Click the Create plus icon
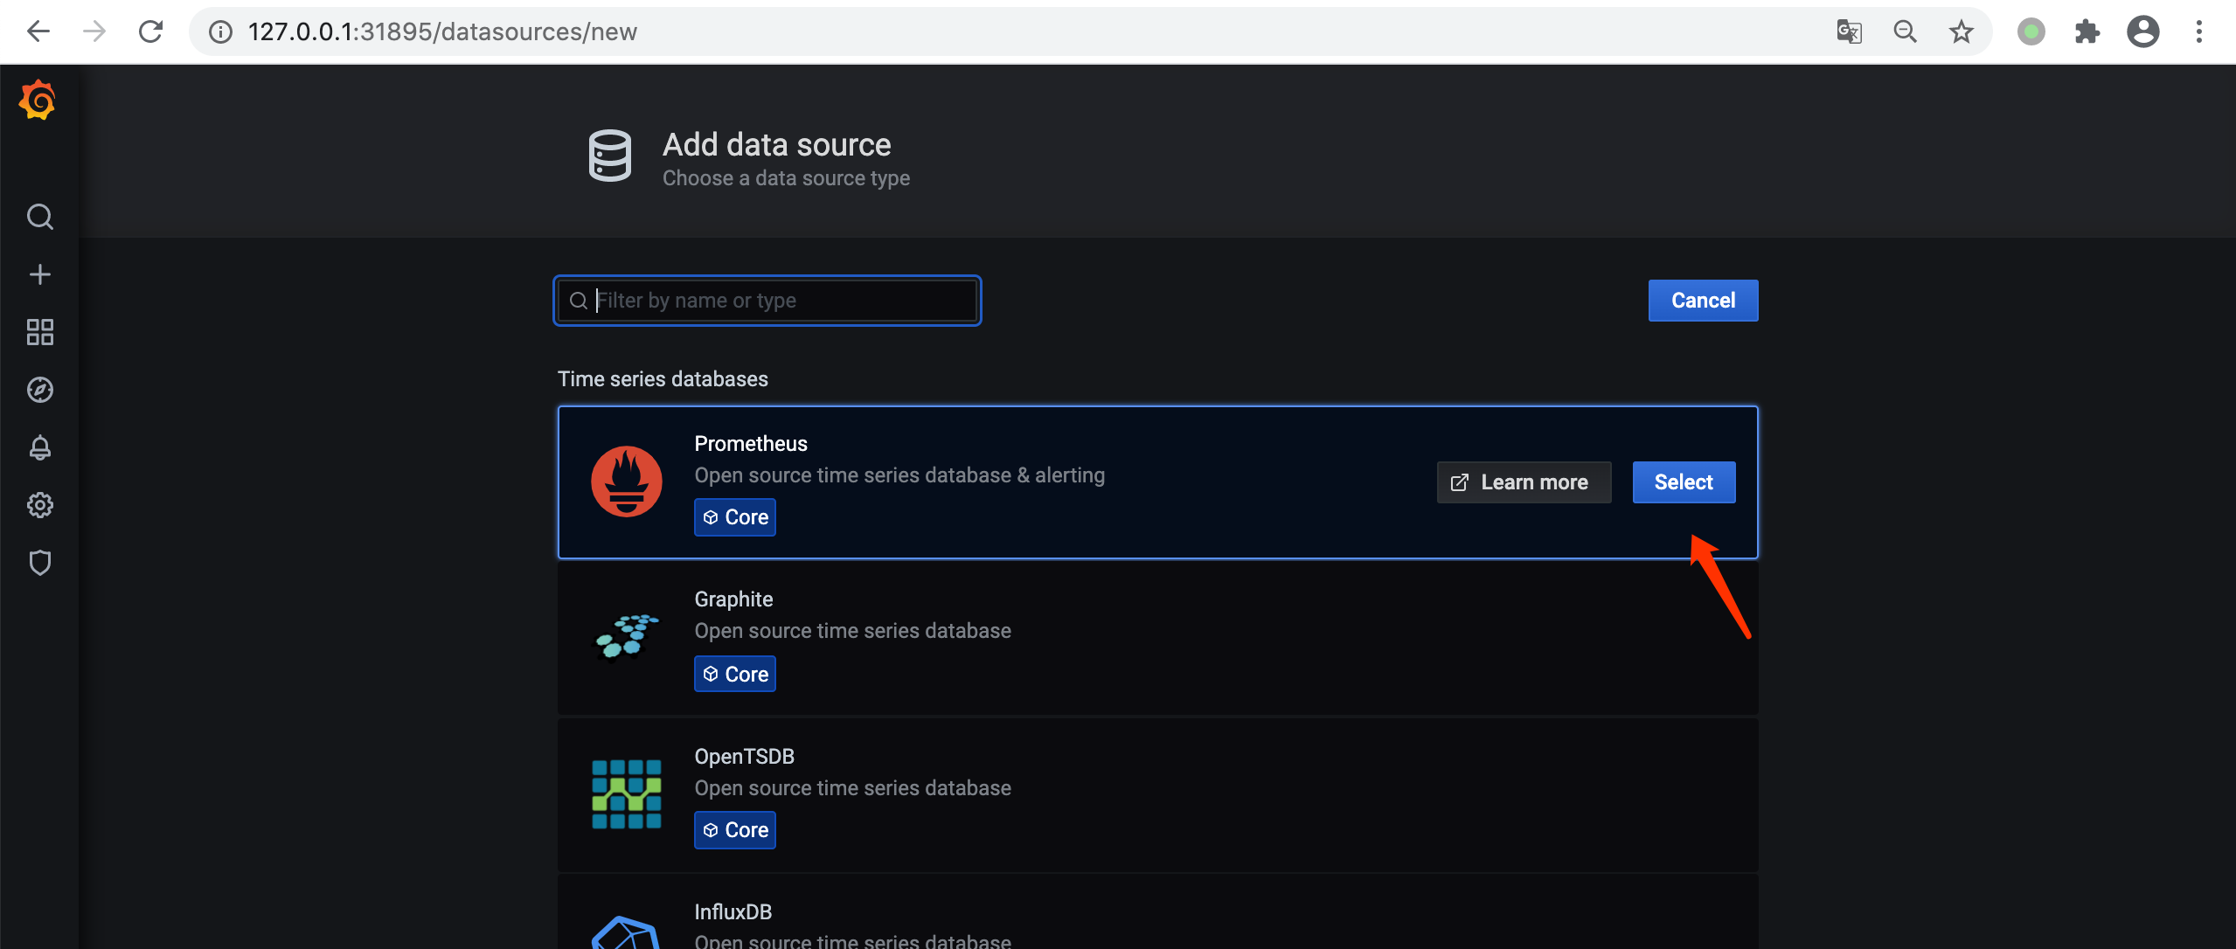The width and height of the screenshot is (2236, 949). [39, 274]
